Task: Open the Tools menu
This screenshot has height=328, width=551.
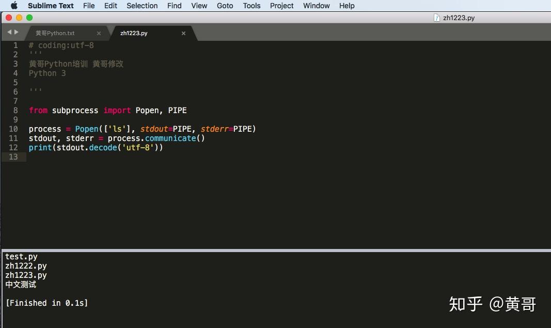Action: 251,6
